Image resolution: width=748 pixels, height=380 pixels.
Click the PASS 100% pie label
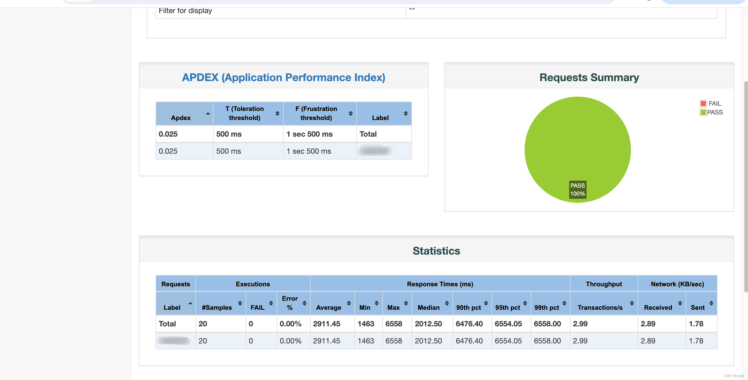(x=577, y=189)
